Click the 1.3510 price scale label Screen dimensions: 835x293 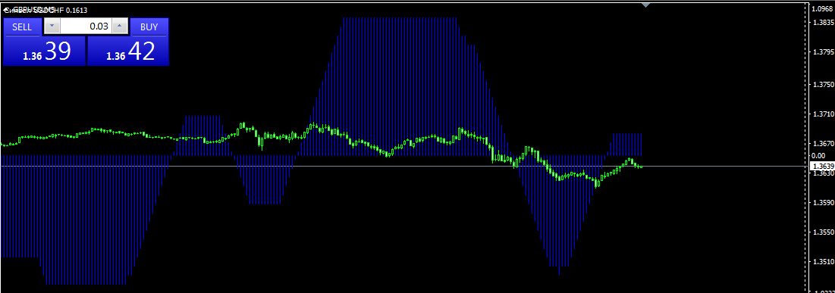[x=822, y=262]
